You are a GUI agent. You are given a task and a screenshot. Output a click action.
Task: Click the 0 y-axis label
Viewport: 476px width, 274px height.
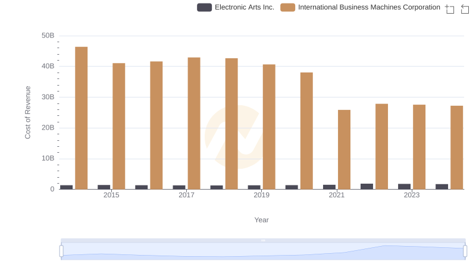pyautogui.click(x=52, y=189)
